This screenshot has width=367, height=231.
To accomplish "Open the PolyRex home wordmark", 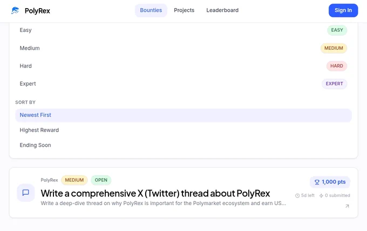I will 37,11.
